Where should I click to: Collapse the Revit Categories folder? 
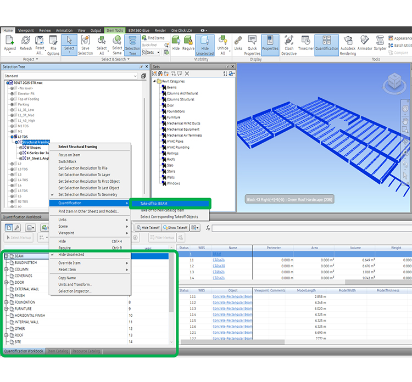(155, 81)
